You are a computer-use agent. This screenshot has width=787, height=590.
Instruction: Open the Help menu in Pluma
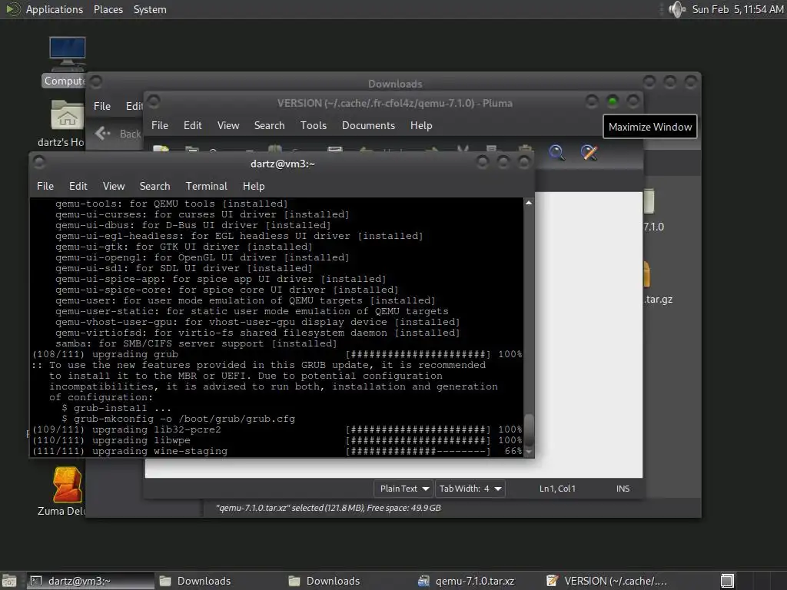(421, 125)
